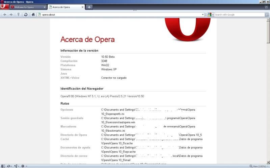
Task: Open the Google search engine selector
Action: 210,15
